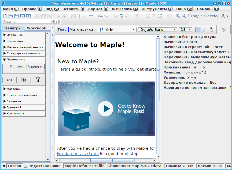Expand the Матрицы palette
The width and height of the screenshot is (232, 170).
point(24,89)
